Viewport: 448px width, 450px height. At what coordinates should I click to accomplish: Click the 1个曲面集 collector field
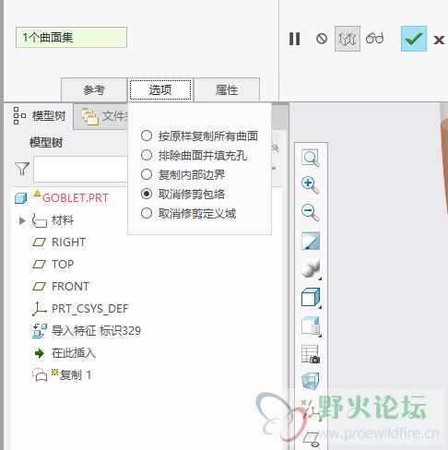point(71,37)
